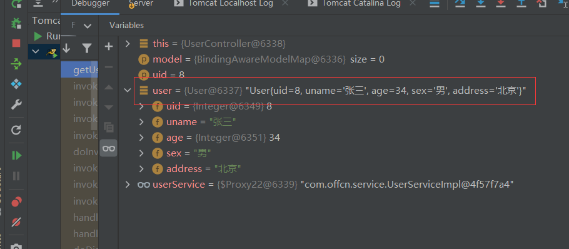Close the Tomcat Localhost Log tab
This screenshot has width=569, height=249.
coord(285,3)
